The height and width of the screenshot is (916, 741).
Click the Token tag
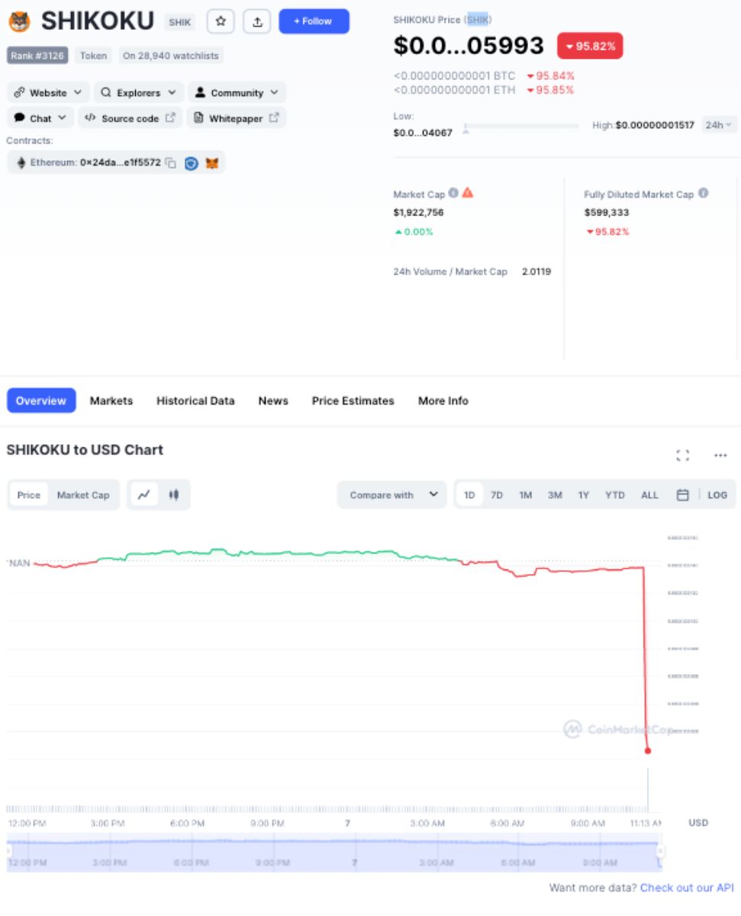tap(94, 56)
